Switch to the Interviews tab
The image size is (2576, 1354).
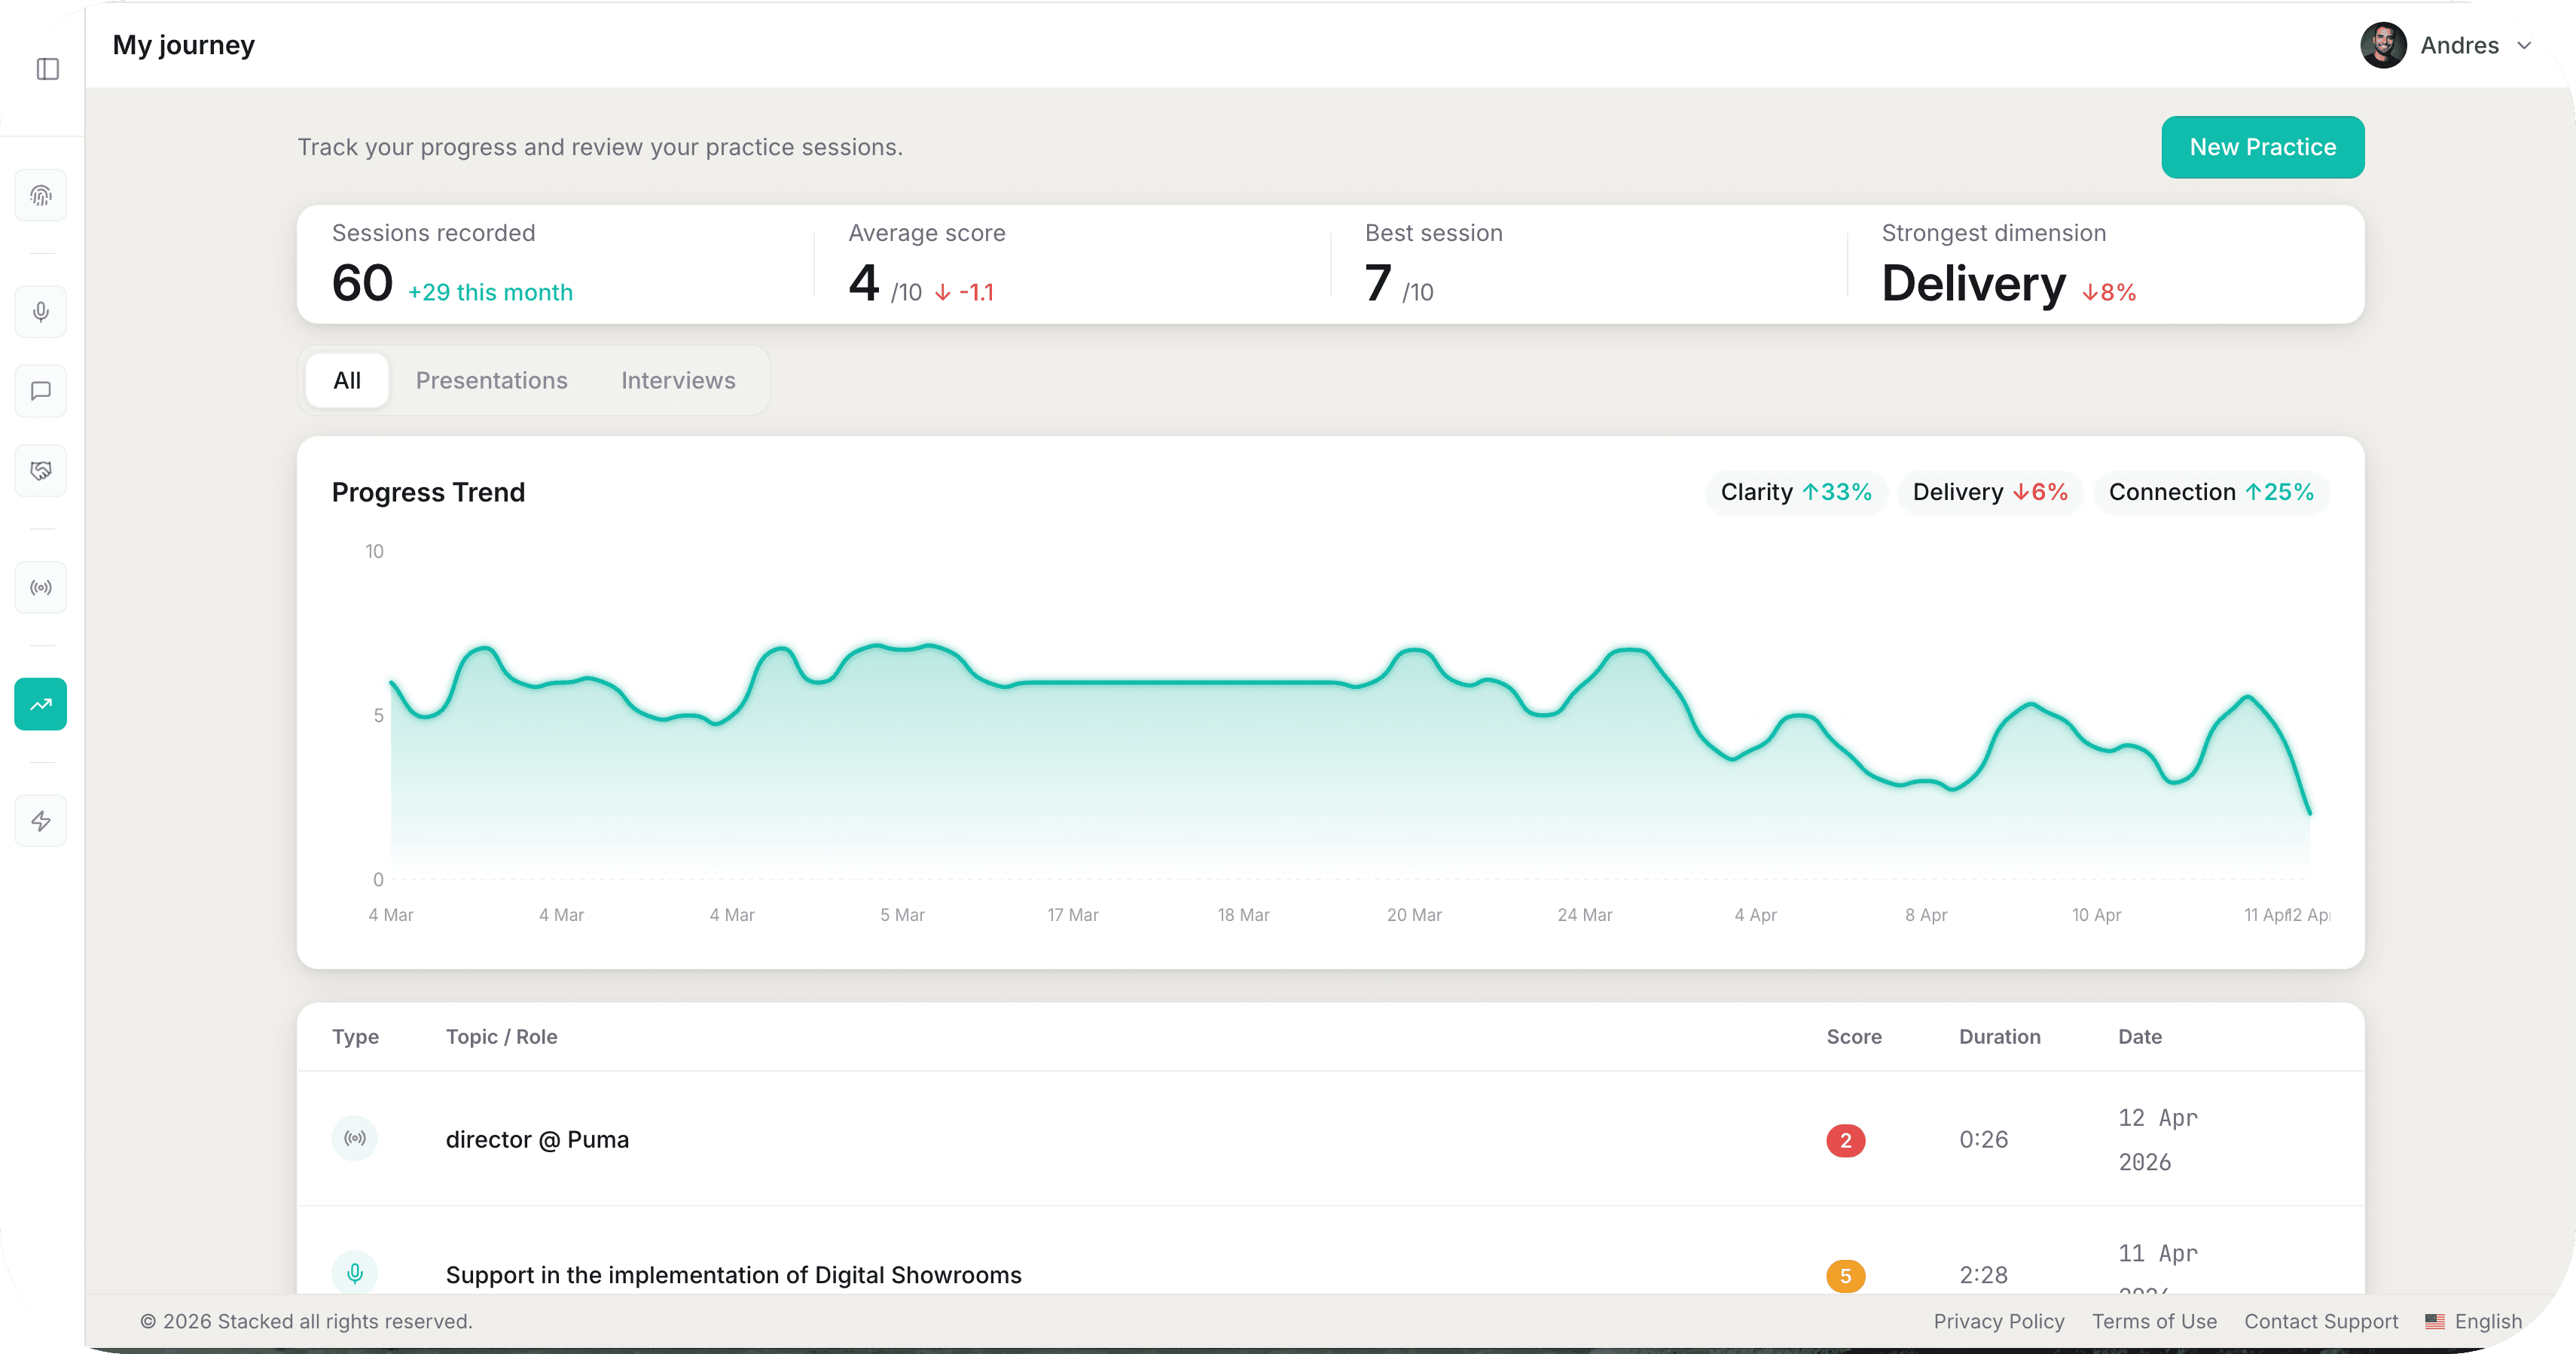coord(678,381)
